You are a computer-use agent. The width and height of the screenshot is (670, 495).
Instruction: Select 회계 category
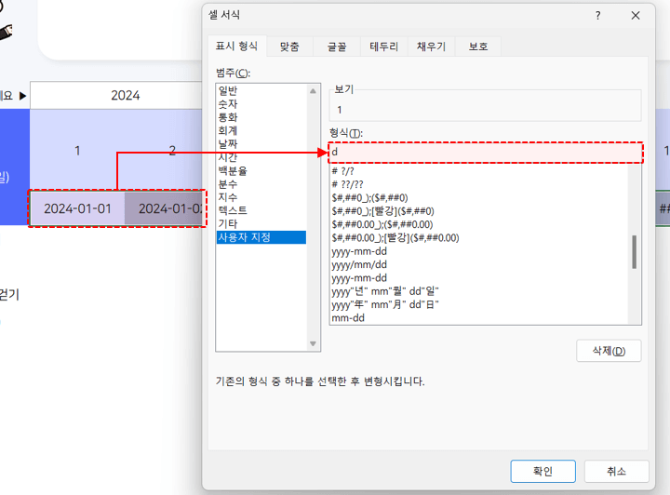261,130
